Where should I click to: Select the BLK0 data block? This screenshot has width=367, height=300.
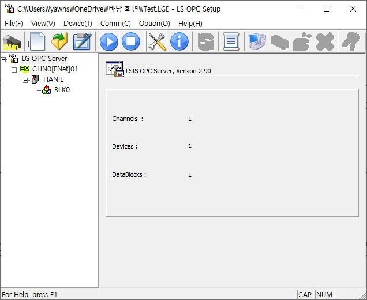[62, 90]
